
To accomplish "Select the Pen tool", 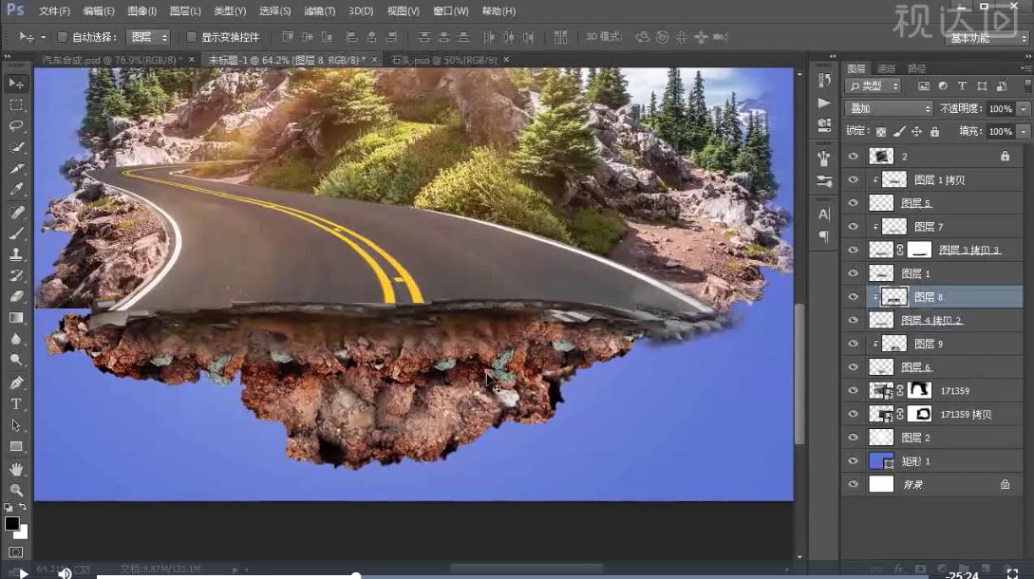I will pyautogui.click(x=16, y=383).
